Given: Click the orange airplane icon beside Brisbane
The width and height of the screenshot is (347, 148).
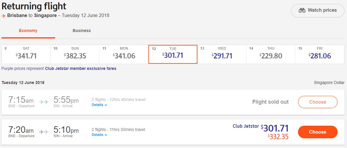Looking at the screenshot, I should click(x=4, y=16).
